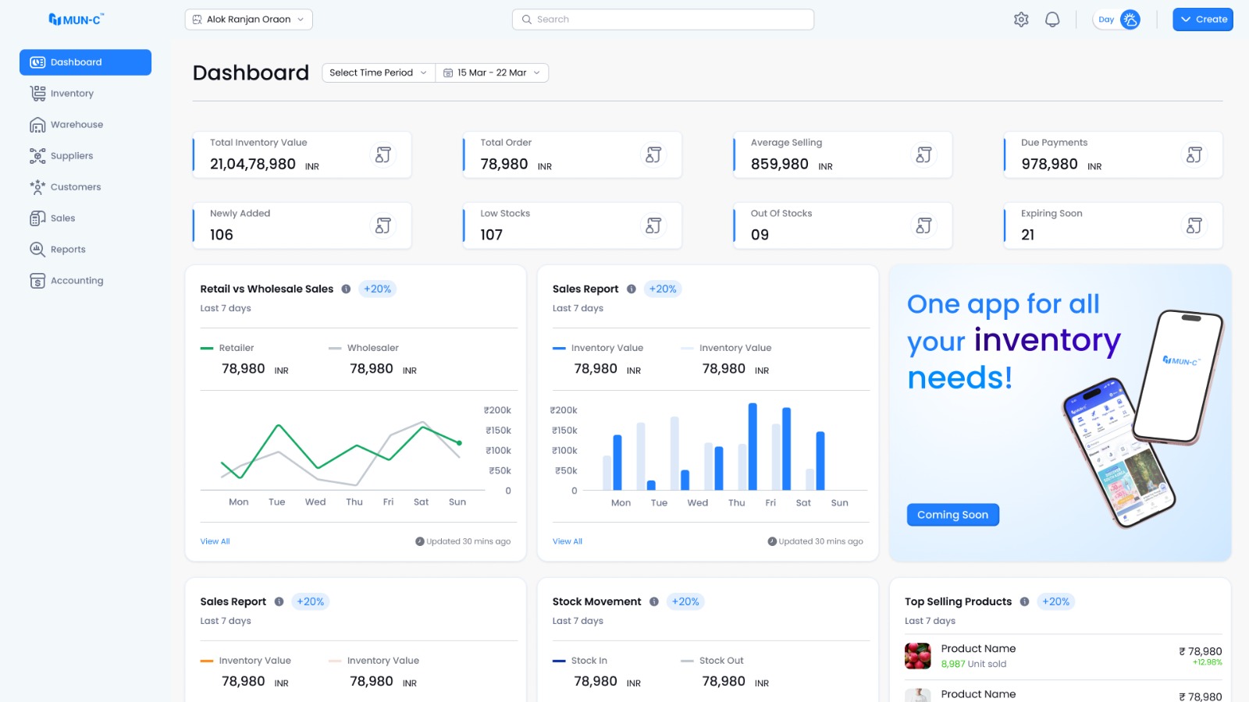Screen dimensions: 1249x702
Task: Open the settings gear icon
Action: (x=1021, y=19)
